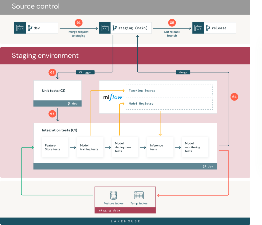Click the orange step 02 badge

pyautogui.click(x=52, y=72)
